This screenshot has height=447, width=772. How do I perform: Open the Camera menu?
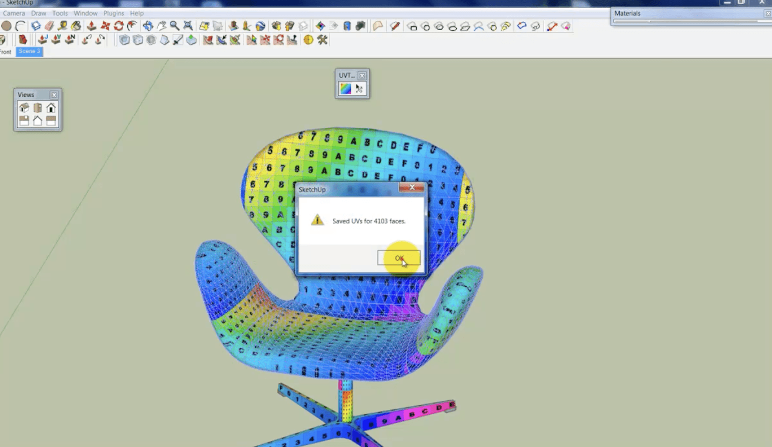pyautogui.click(x=14, y=13)
